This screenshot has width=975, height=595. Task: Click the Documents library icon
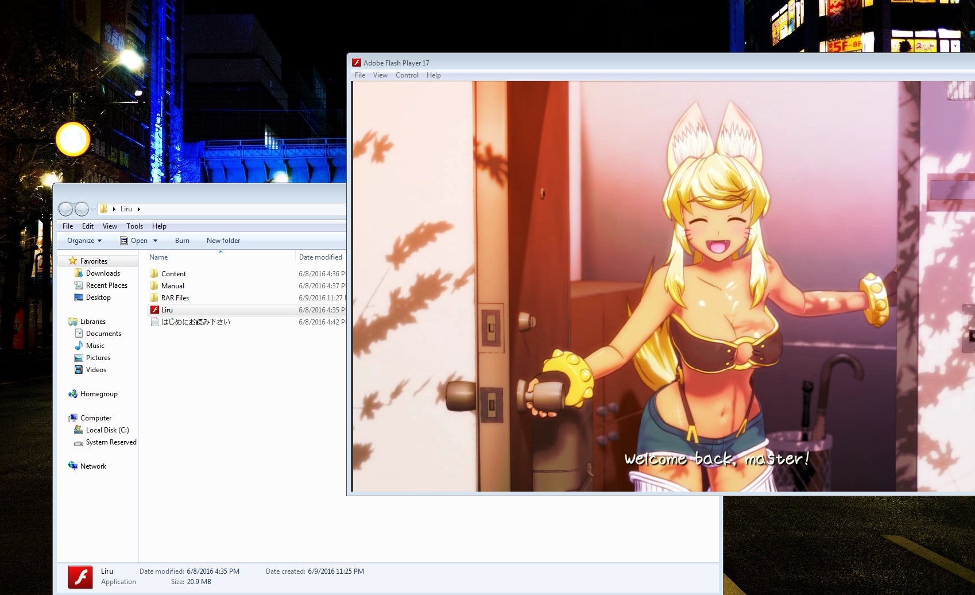click(x=79, y=334)
